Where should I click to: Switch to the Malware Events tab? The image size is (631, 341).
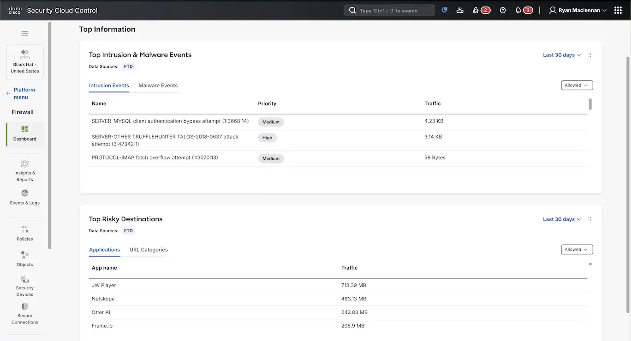click(158, 85)
